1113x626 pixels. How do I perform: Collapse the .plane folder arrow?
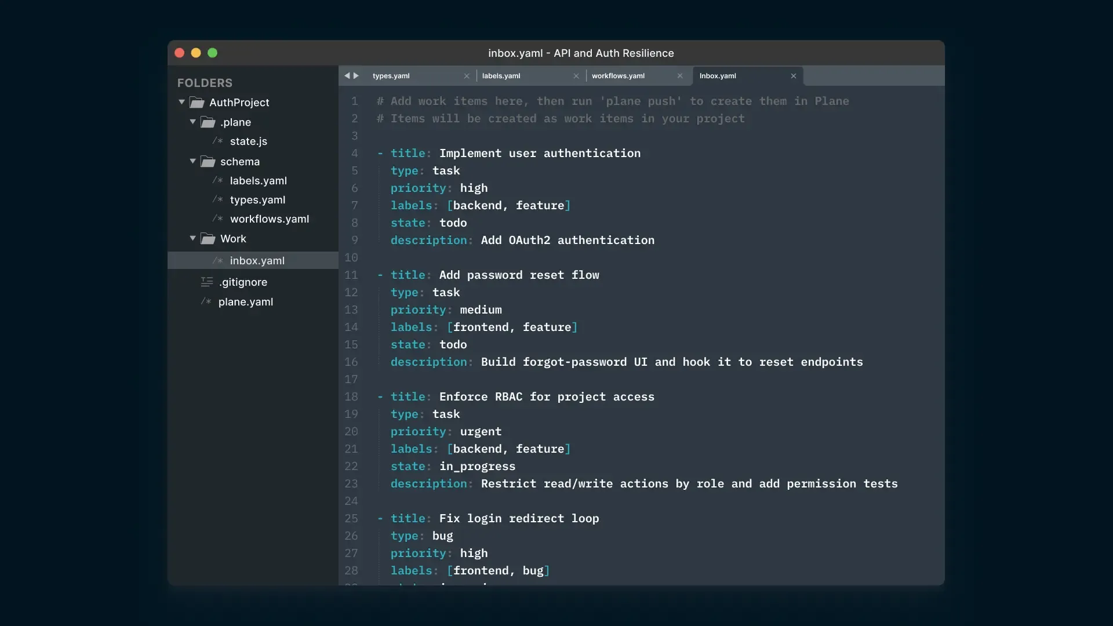click(192, 122)
